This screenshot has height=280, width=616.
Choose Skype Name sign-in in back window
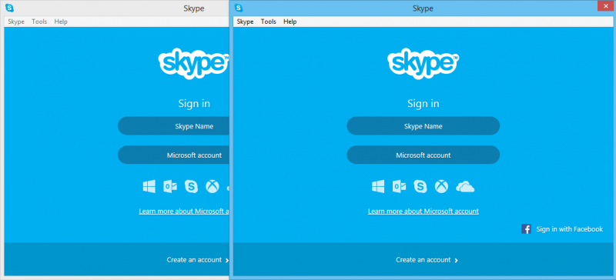pyautogui.click(x=173, y=126)
